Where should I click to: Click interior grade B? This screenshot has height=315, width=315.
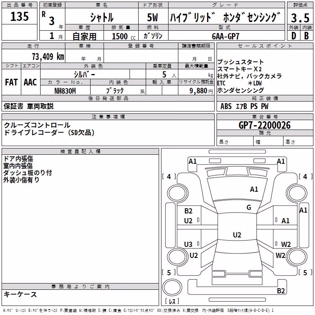tap(306, 36)
